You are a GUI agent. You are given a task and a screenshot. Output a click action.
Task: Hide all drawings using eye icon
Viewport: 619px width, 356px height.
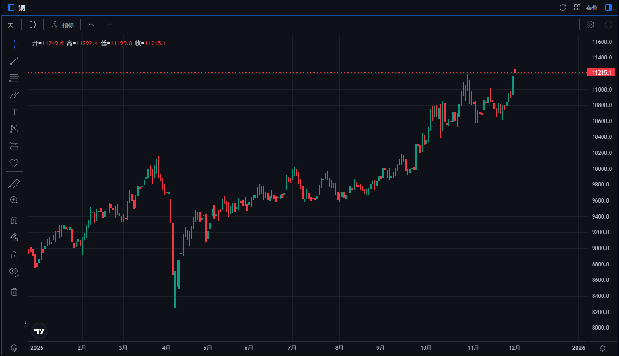14,271
